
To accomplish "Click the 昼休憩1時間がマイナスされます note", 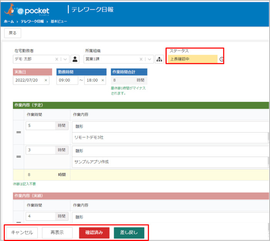I will click(x=128, y=91).
